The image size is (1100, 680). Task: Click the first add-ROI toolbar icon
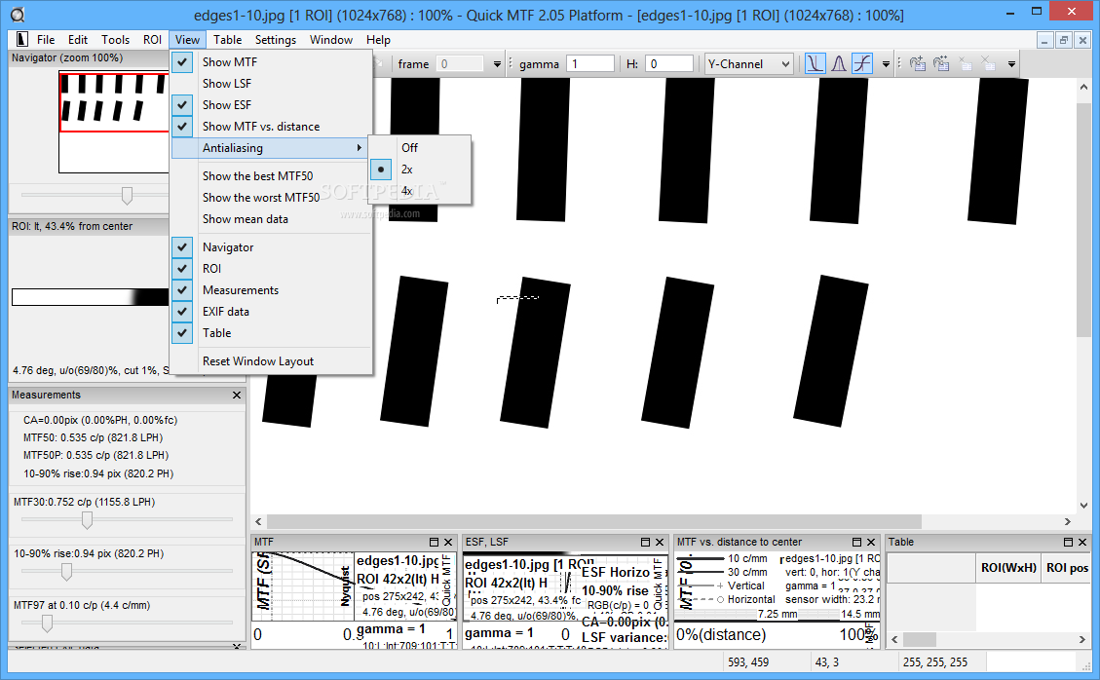coord(917,64)
